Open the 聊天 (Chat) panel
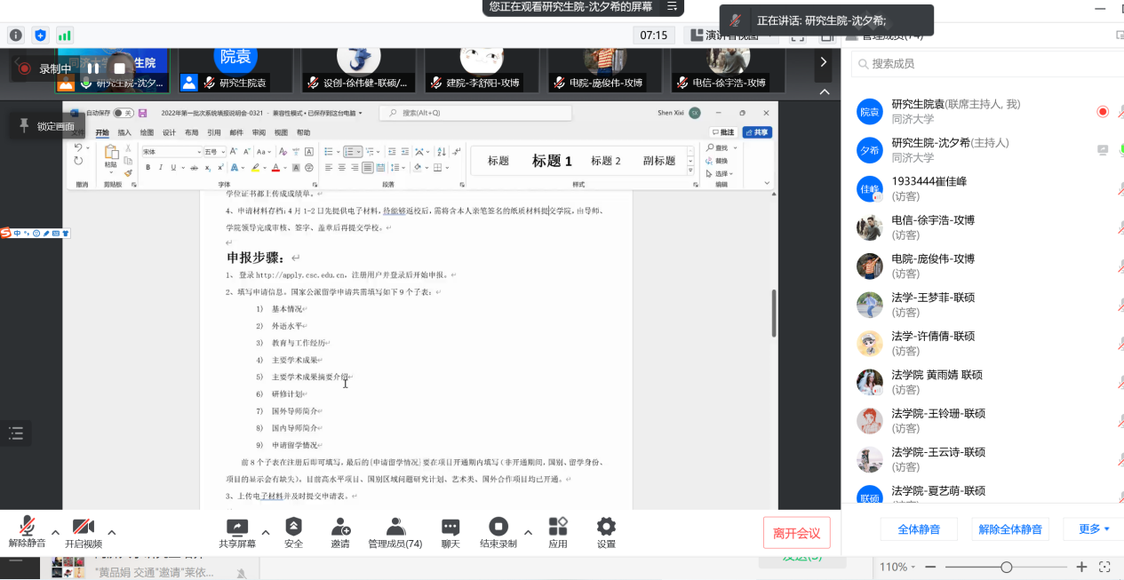The width and height of the screenshot is (1124, 580). point(450,527)
